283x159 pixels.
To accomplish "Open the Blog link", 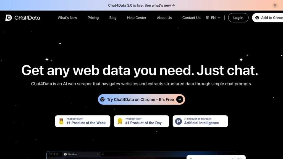I will [113, 18].
